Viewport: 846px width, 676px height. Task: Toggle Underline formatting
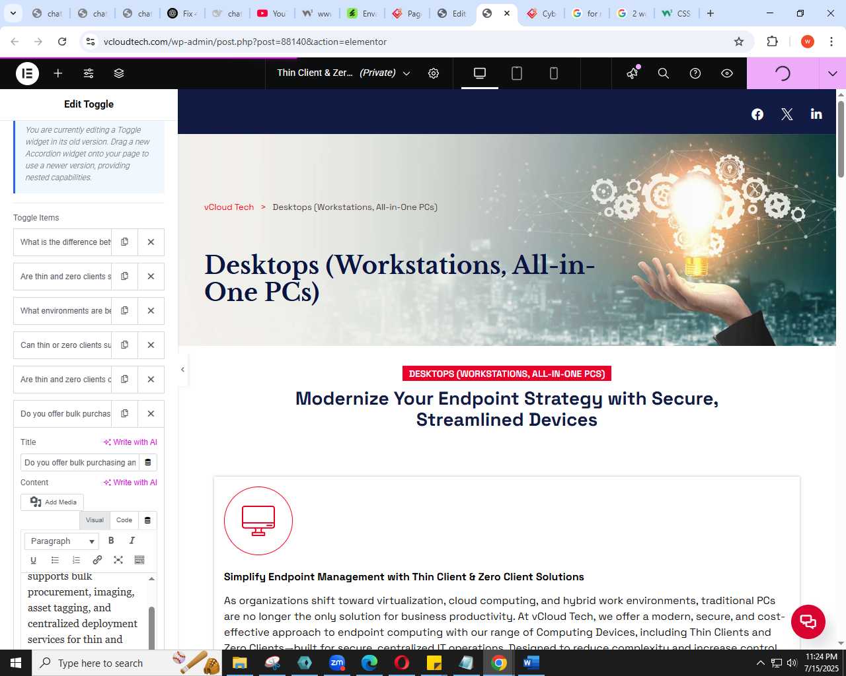(34, 560)
